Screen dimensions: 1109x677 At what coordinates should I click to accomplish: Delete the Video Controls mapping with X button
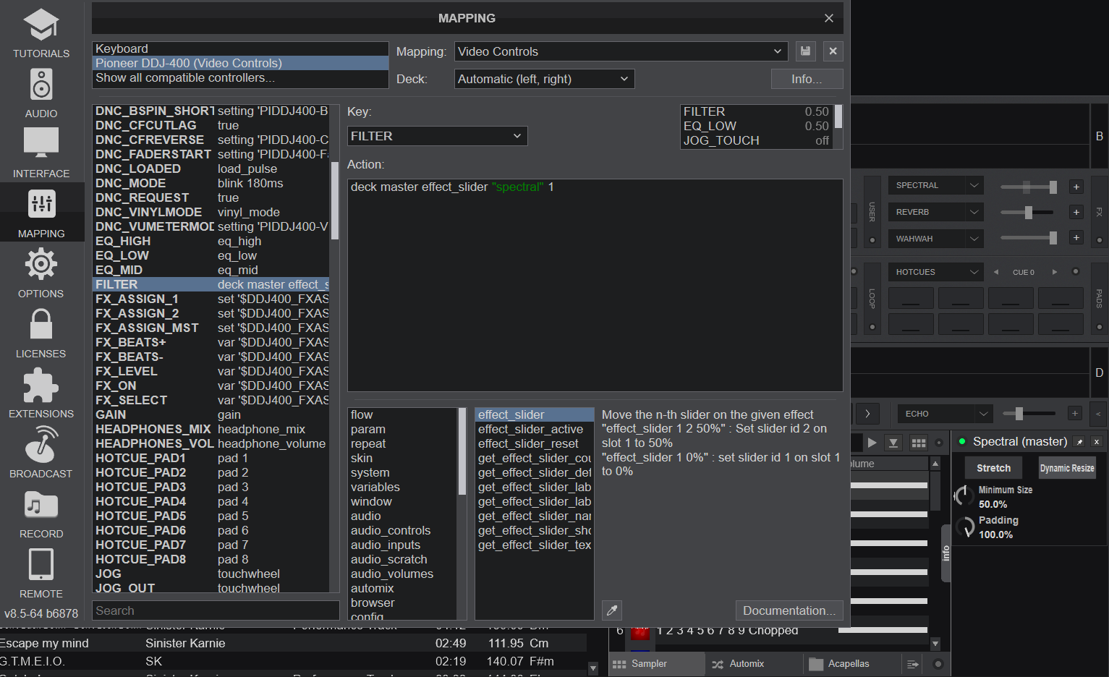[x=833, y=51]
